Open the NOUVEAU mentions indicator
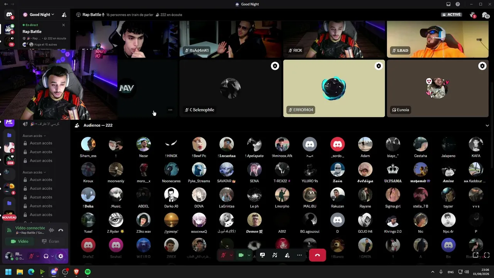The height and width of the screenshot is (278, 494). pos(9,218)
